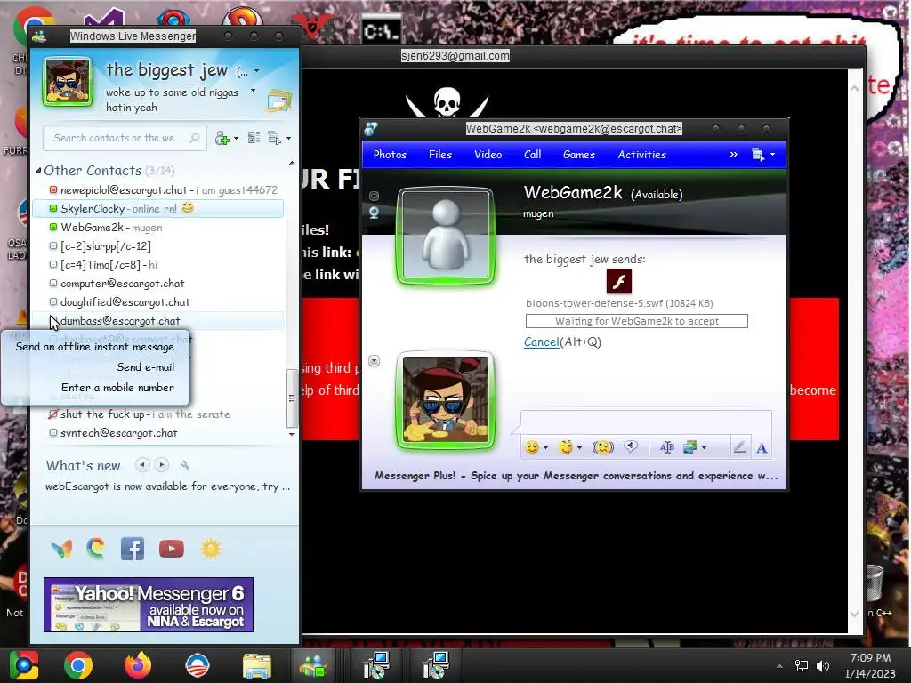Choose Send e-mail from context menu

[x=145, y=367]
